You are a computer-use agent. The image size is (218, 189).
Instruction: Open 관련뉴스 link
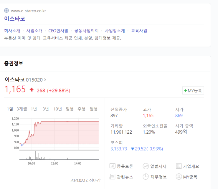pos(125,177)
